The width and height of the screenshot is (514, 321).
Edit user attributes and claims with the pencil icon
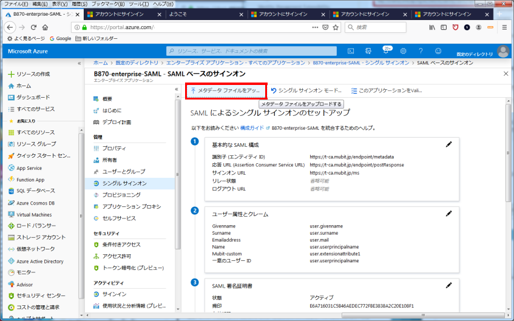tap(449, 214)
